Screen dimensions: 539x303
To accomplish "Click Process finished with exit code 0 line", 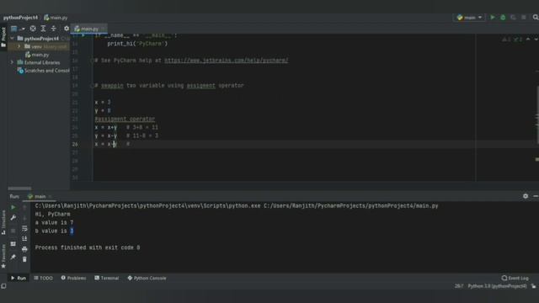I will click(x=88, y=247).
